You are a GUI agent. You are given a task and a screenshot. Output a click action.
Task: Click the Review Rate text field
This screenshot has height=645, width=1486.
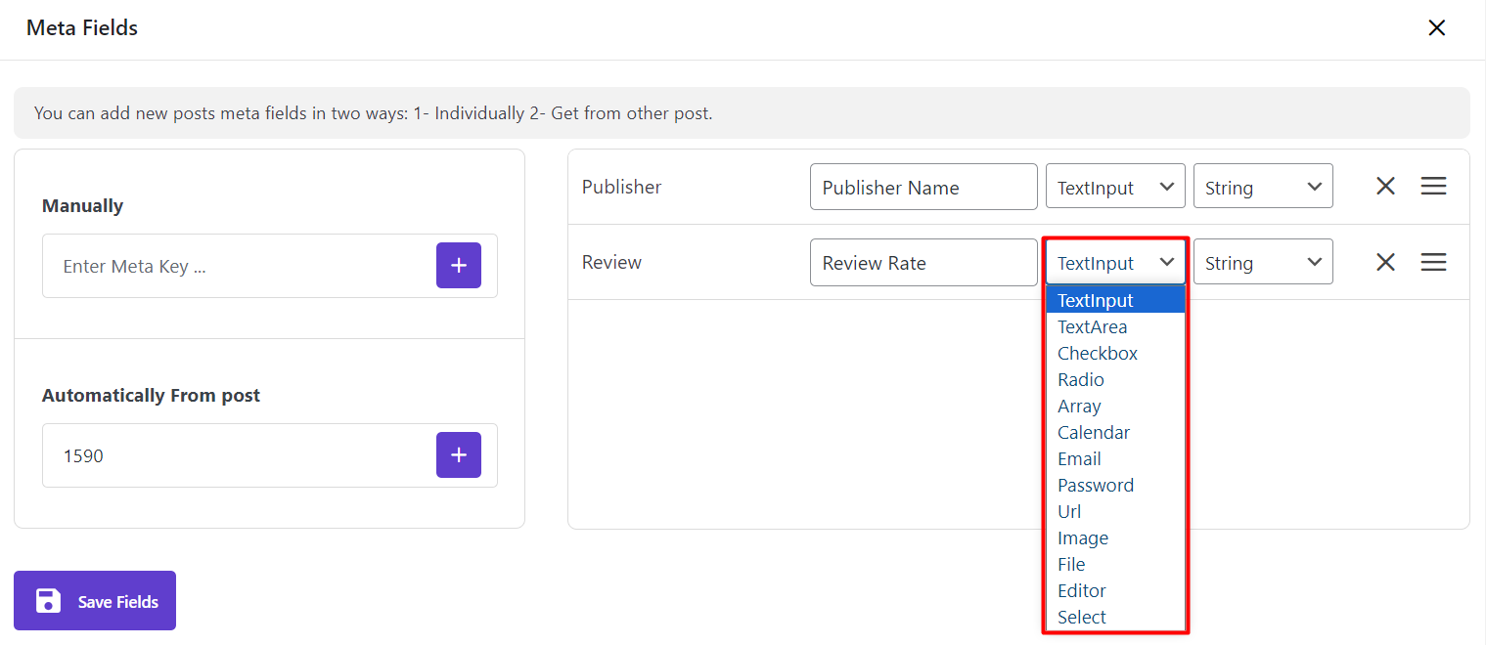923,262
